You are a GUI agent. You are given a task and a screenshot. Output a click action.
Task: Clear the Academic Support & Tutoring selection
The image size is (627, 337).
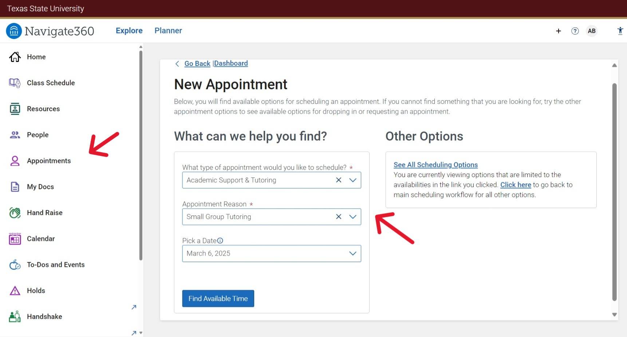pos(339,180)
